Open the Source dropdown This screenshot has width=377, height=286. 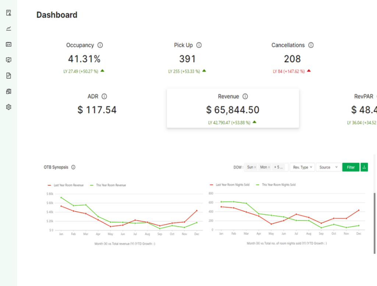click(x=328, y=167)
